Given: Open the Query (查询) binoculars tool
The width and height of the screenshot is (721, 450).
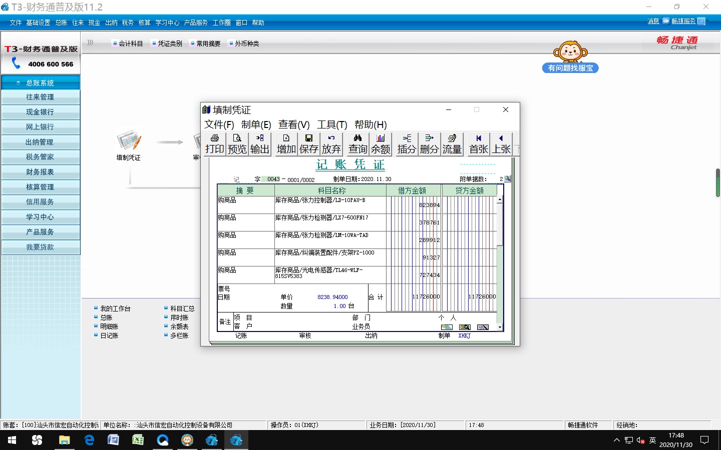Looking at the screenshot, I should click(x=357, y=144).
